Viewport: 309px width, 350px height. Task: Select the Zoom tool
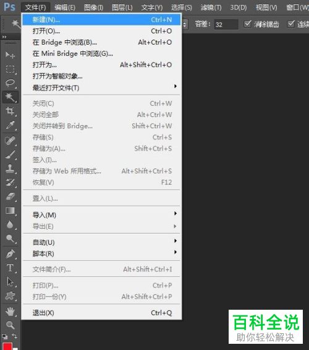(10, 325)
